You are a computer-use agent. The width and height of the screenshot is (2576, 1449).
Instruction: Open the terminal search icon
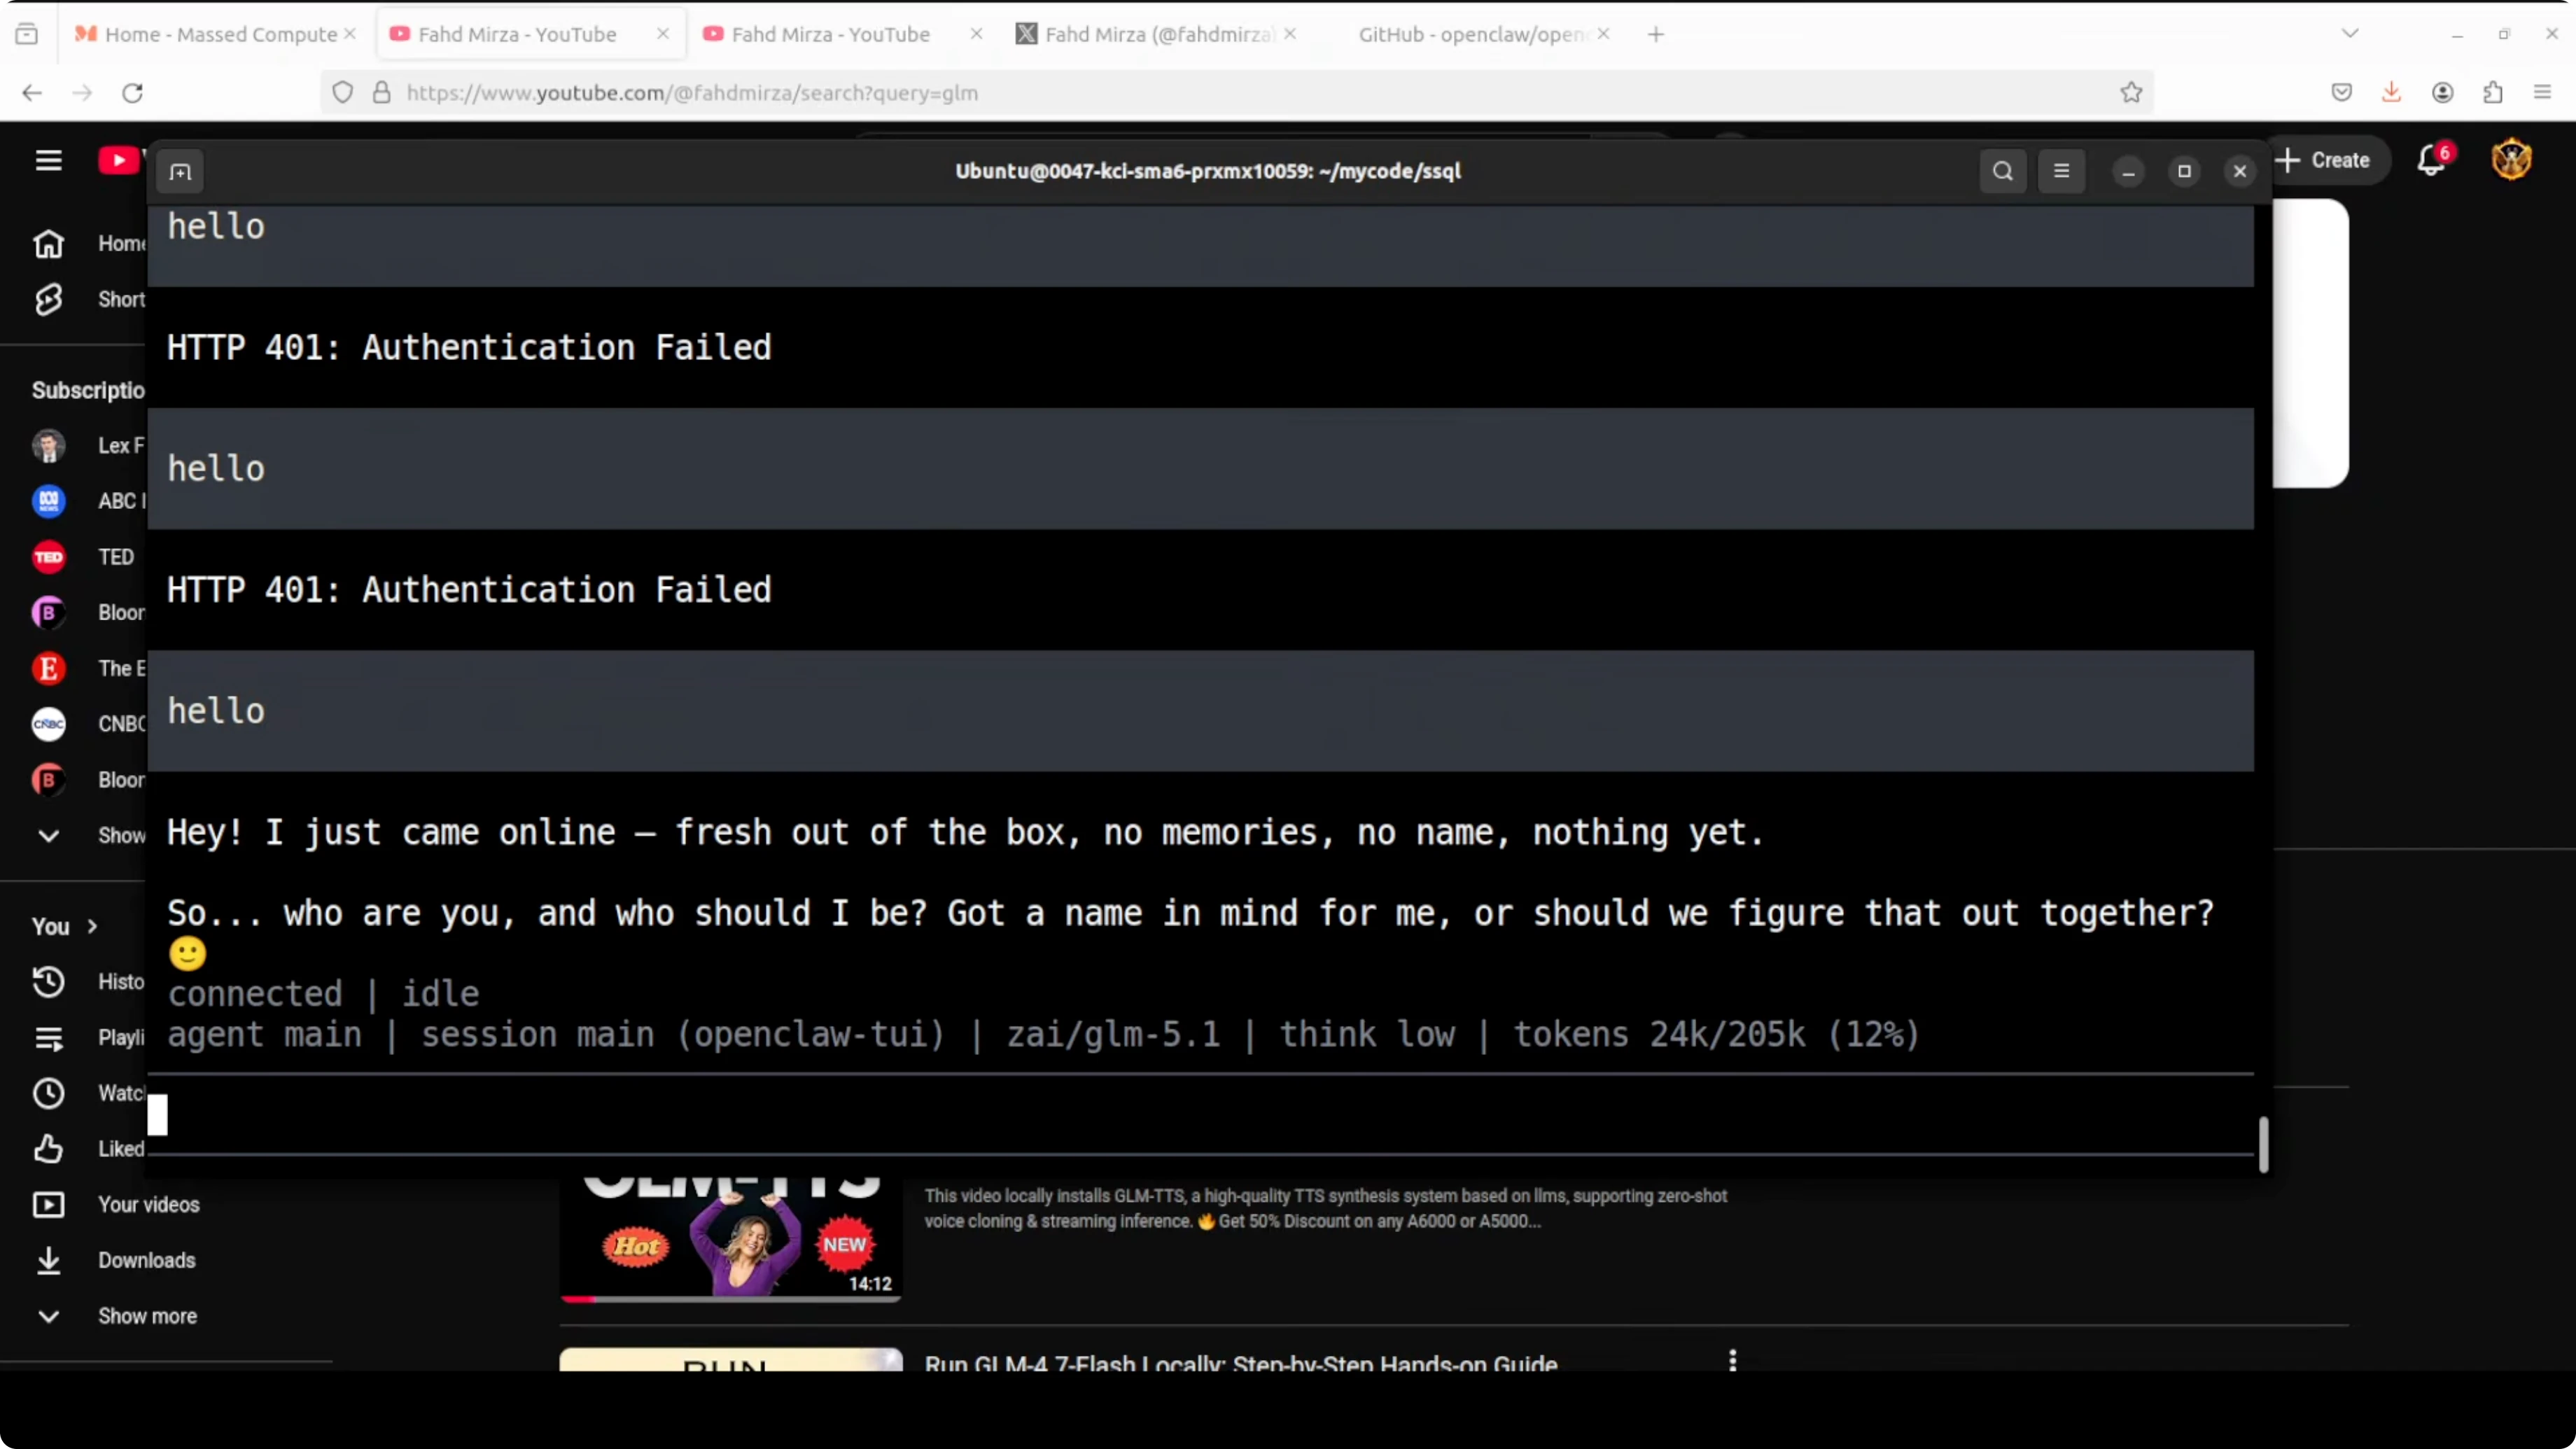pyautogui.click(x=2002, y=171)
